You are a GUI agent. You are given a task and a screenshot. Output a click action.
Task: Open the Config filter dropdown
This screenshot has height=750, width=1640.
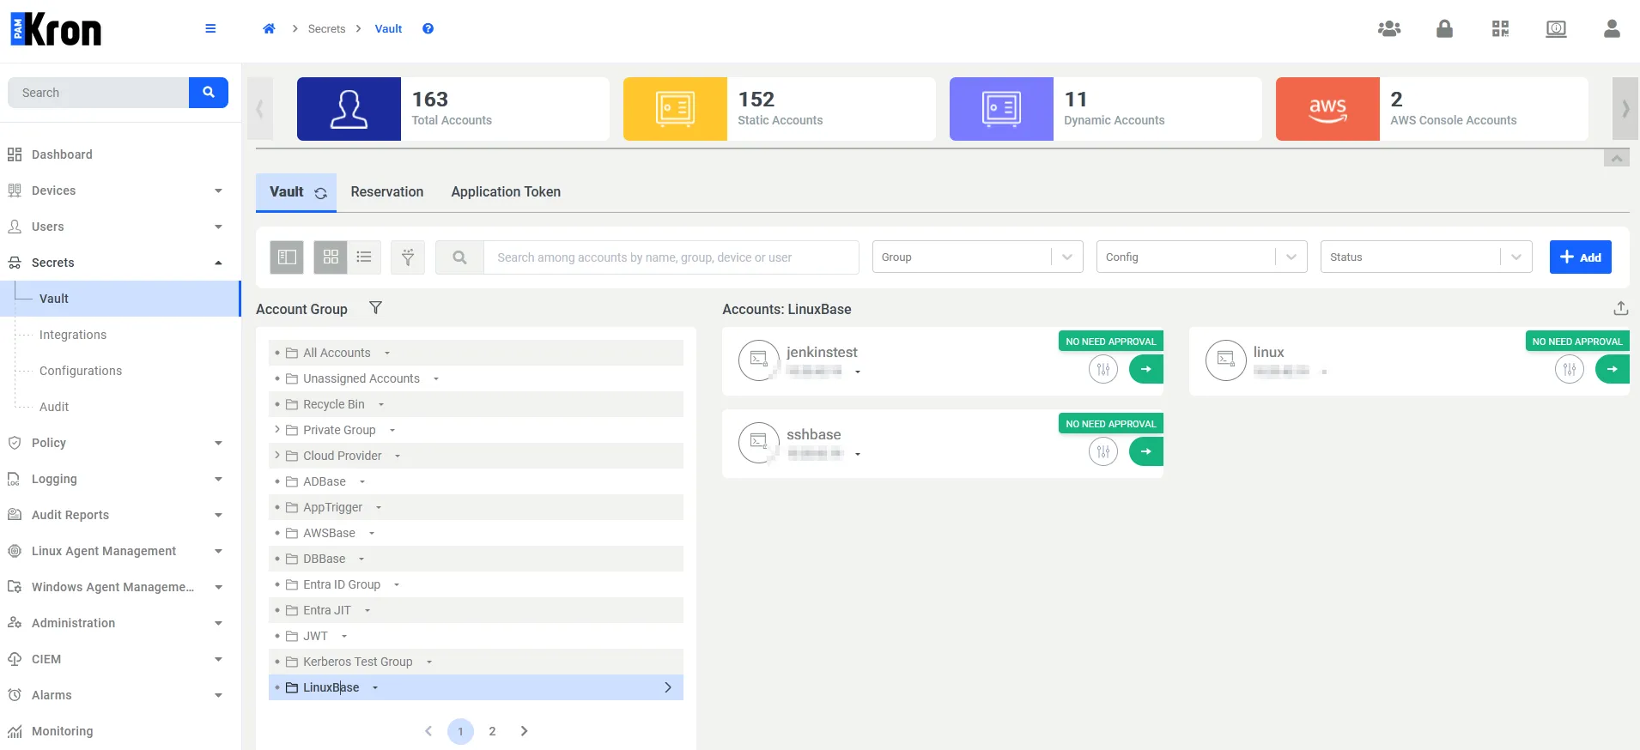point(1202,257)
